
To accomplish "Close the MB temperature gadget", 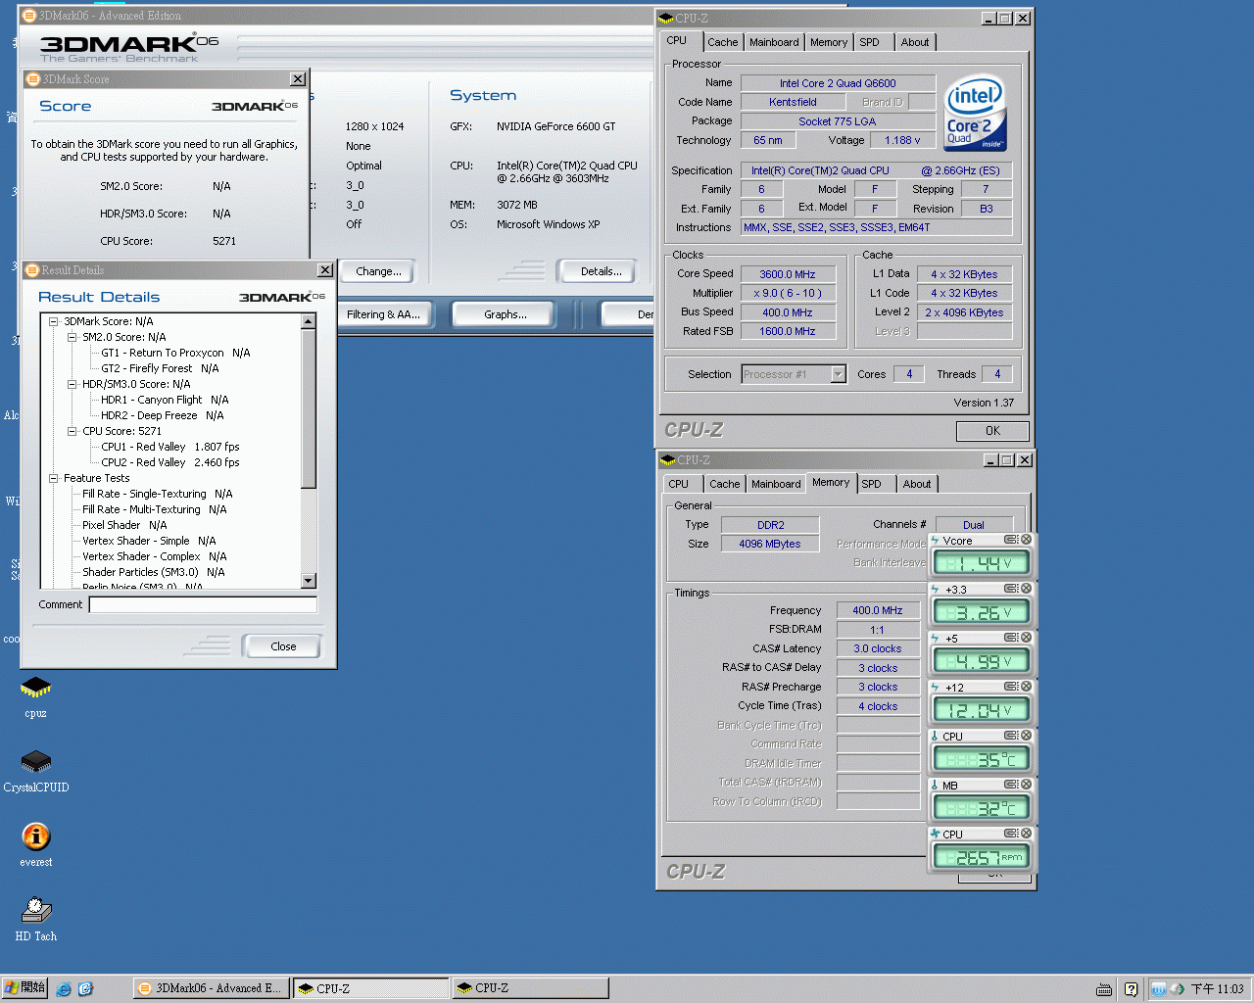I will (x=1026, y=785).
